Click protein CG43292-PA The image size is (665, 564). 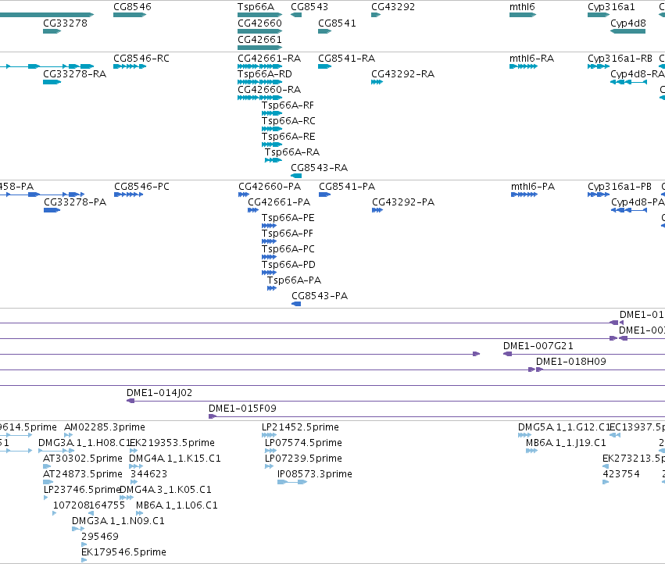coord(377,210)
